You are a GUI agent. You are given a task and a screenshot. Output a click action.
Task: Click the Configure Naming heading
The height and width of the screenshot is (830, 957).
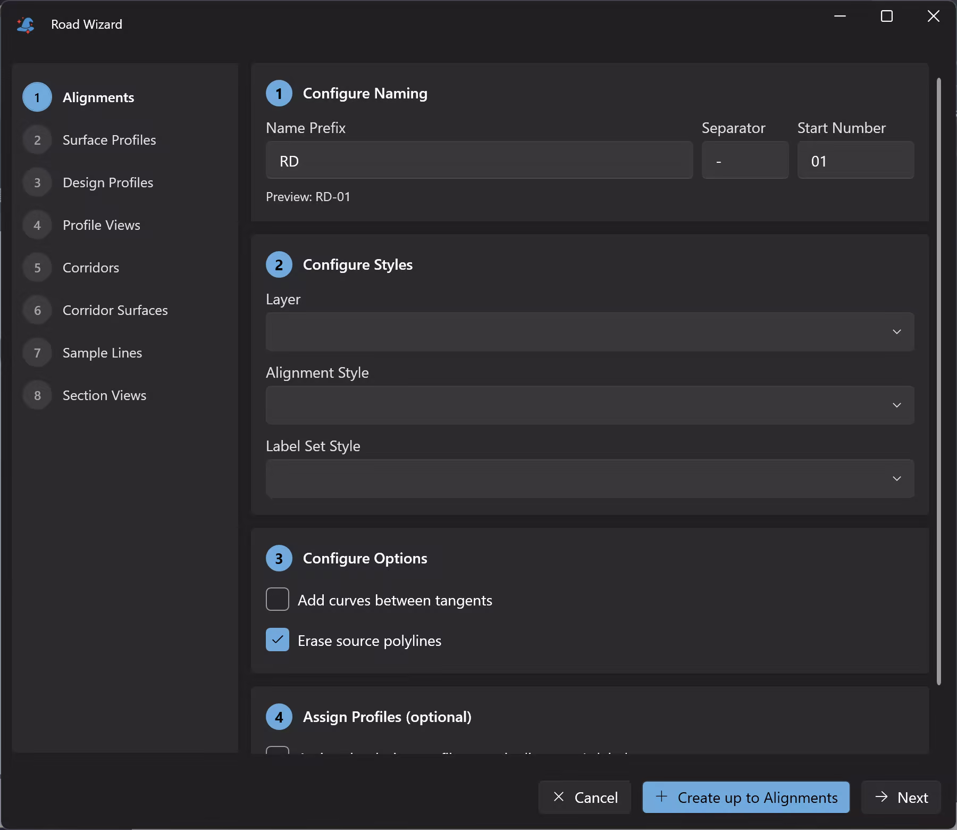365,93
